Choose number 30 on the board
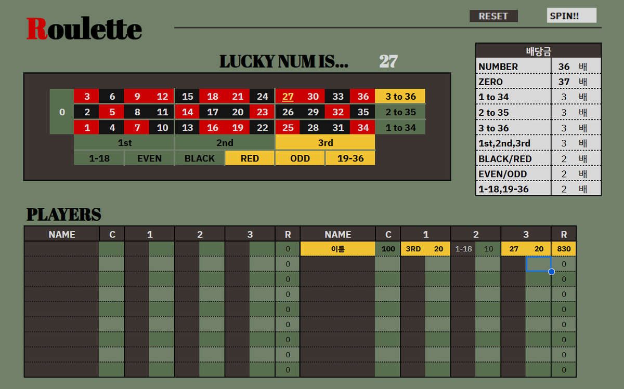This screenshot has width=624, height=389. [x=313, y=97]
